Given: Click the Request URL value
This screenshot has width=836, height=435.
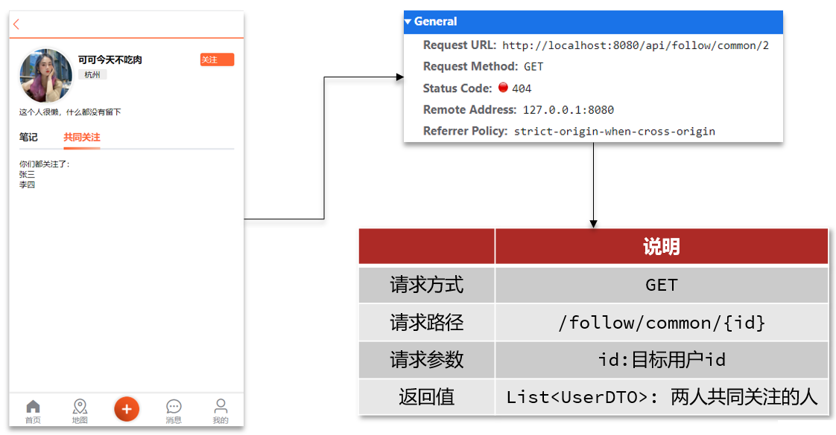Looking at the screenshot, I should (x=636, y=46).
